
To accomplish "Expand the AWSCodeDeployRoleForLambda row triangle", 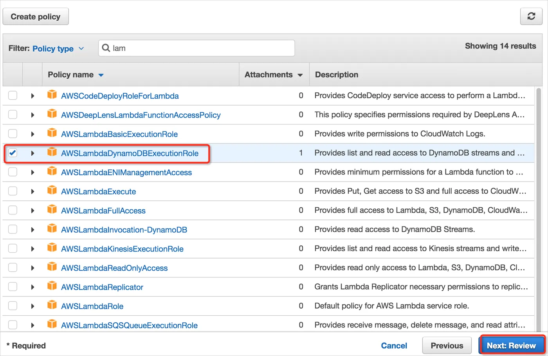I will (x=32, y=96).
